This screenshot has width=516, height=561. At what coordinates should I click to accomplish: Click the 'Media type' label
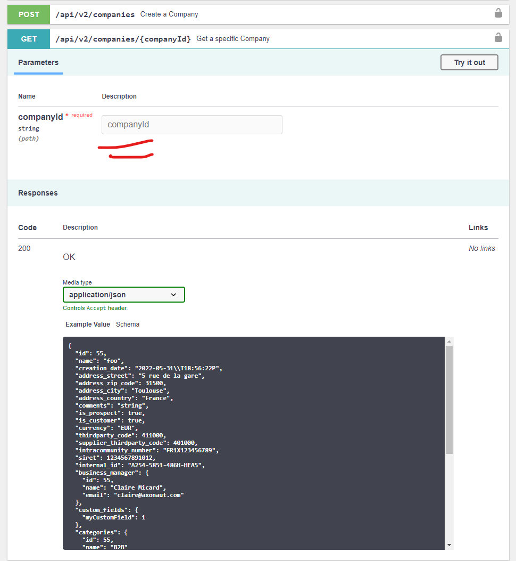point(77,282)
